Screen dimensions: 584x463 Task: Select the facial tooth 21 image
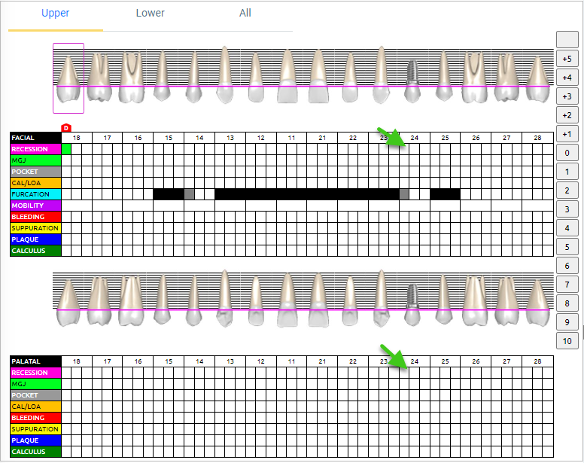click(x=319, y=76)
